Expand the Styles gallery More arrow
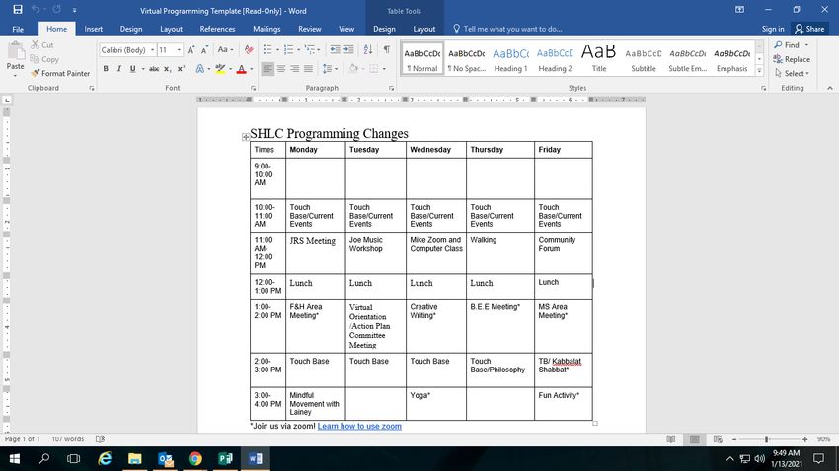 pyautogui.click(x=759, y=71)
